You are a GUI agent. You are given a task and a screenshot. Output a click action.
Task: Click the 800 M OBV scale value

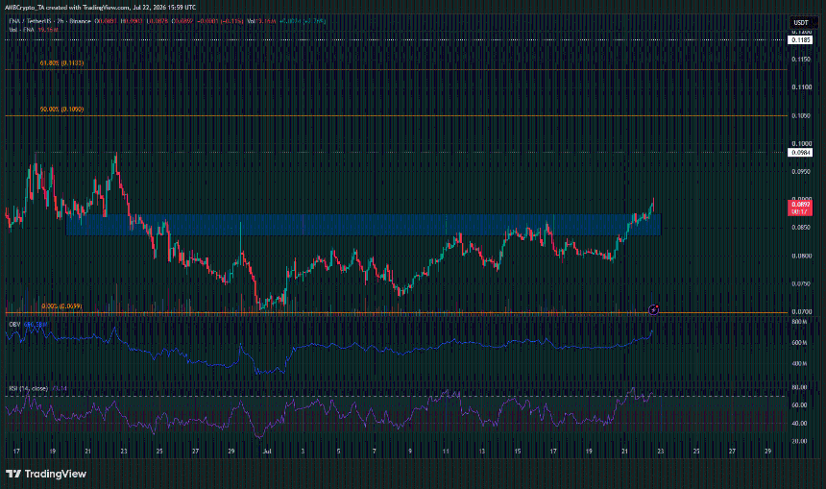click(800, 322)
